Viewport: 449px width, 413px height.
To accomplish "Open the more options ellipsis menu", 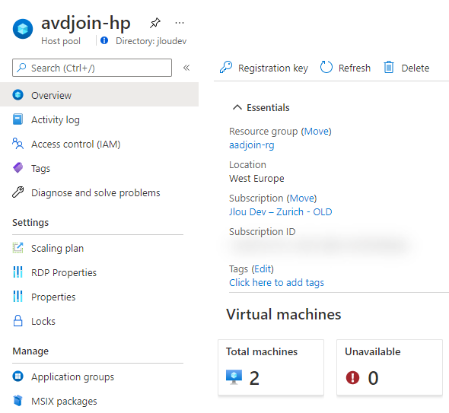I will click(x=180, y=23).
